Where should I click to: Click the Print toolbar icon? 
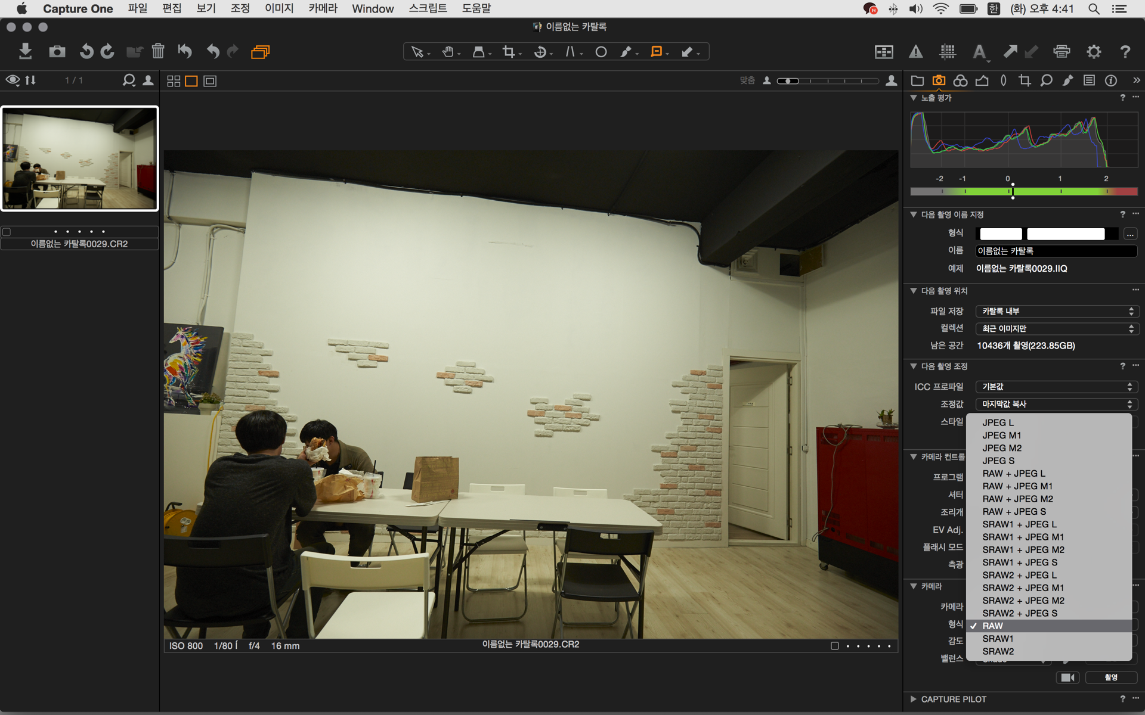1062,52
